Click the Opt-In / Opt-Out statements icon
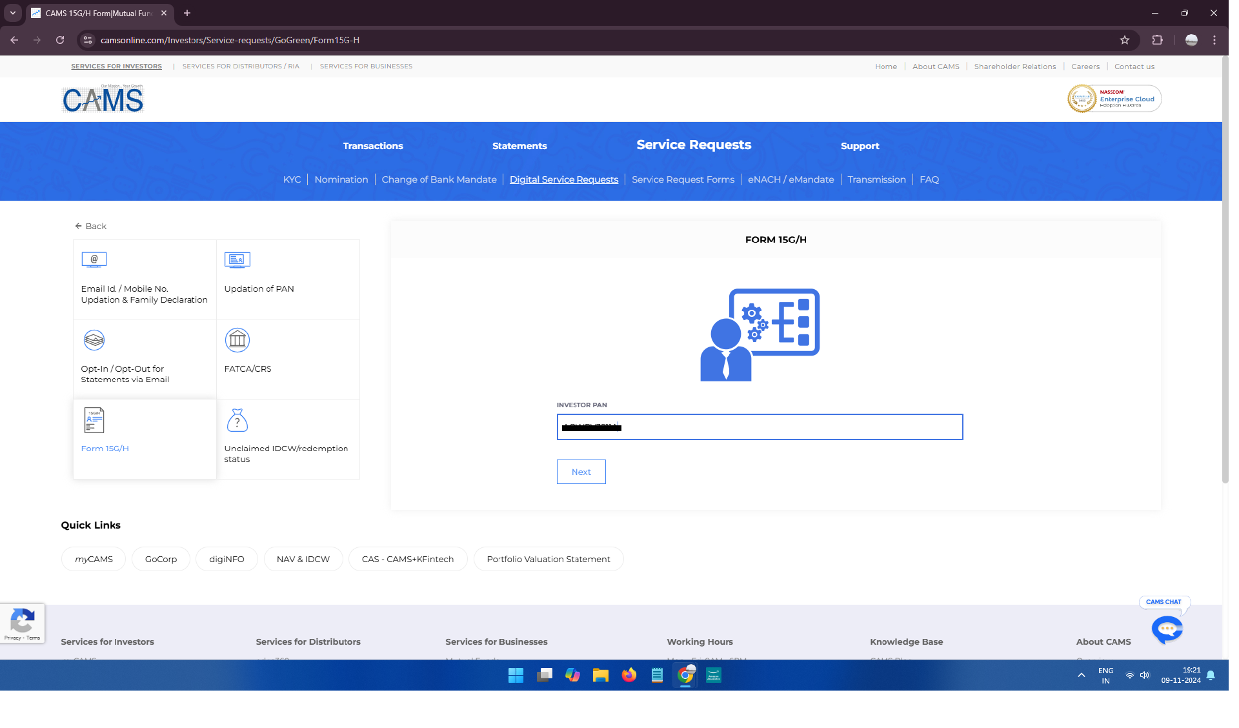 click(94, 339)
